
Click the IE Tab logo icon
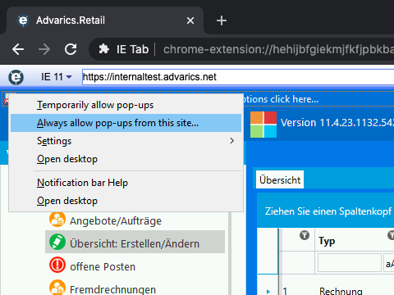[x=16, y=77]
